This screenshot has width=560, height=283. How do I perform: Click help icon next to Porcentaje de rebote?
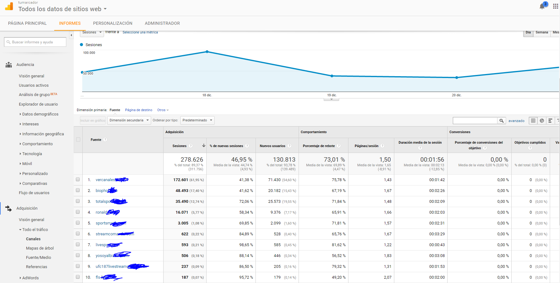[x=339, y=146]
